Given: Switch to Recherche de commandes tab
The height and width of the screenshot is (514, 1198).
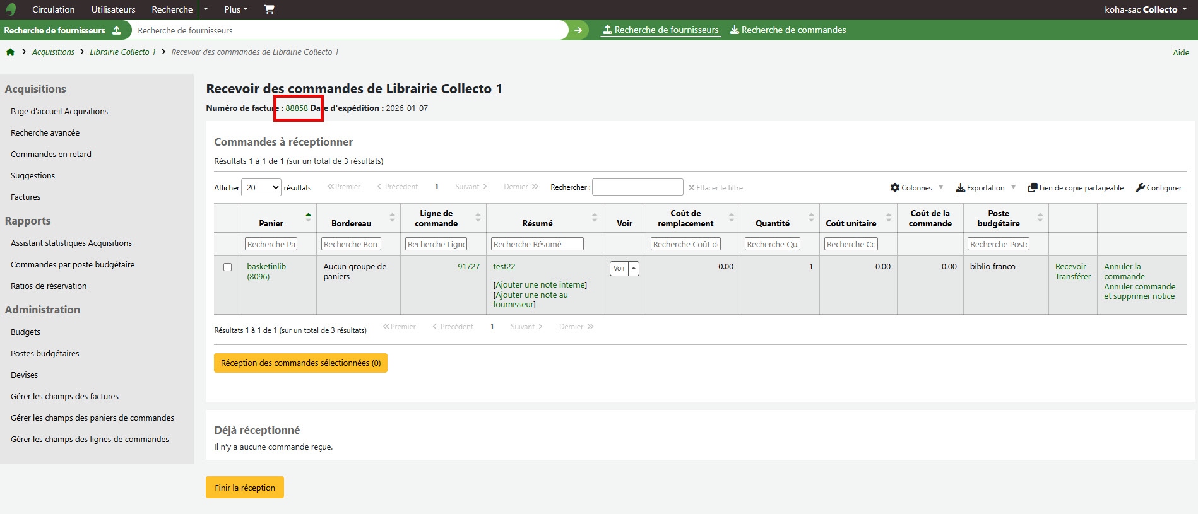Looking at the screenshot, I should (x=788, y=30).
